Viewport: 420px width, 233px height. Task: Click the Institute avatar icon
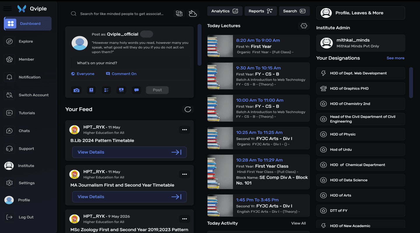coord(9,166)
